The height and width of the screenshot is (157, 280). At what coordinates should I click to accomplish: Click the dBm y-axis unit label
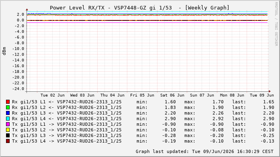click(x=4, y=51)
